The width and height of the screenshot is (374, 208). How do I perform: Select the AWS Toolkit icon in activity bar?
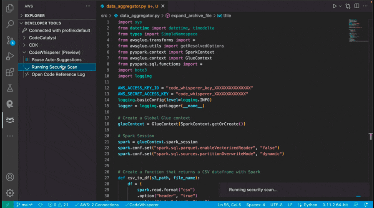point(10,120)
